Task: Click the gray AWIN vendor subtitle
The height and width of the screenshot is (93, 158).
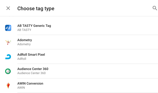Action: pos(21,88)
